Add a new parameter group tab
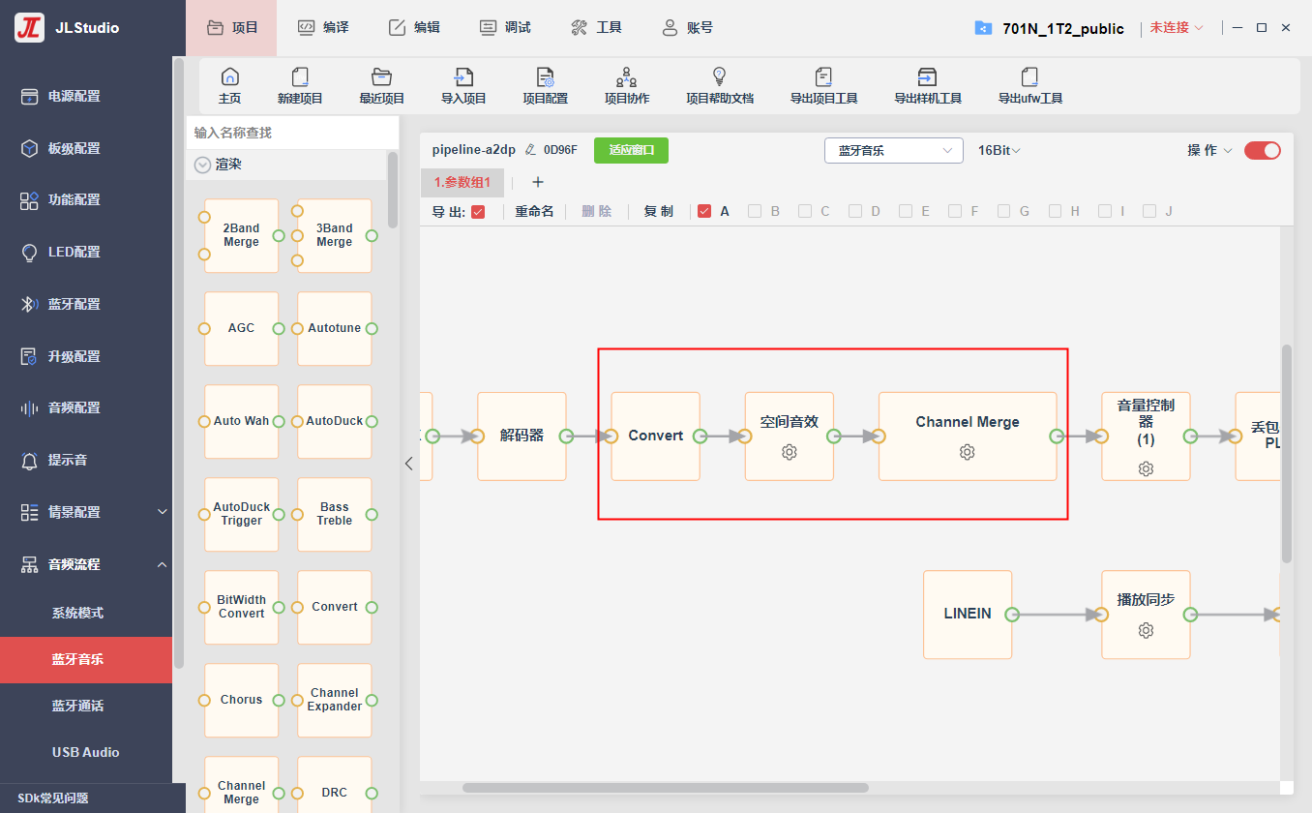The image size is (1312, 813). tap(538, 182)
